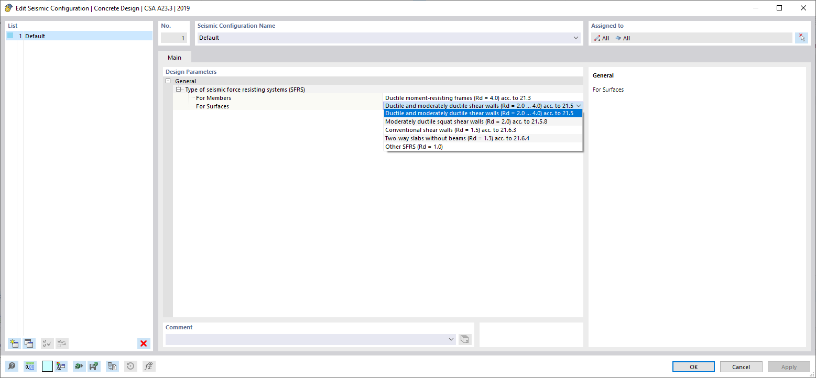
Task: Choose Other SFRS (Rd = 1.0)
Action: (x=483, y=147)
